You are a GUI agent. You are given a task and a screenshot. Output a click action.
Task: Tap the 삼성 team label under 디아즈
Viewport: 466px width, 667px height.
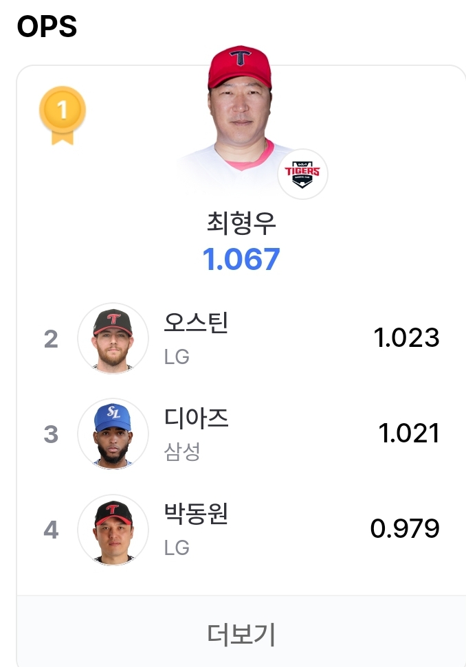[x=182, y=451]
